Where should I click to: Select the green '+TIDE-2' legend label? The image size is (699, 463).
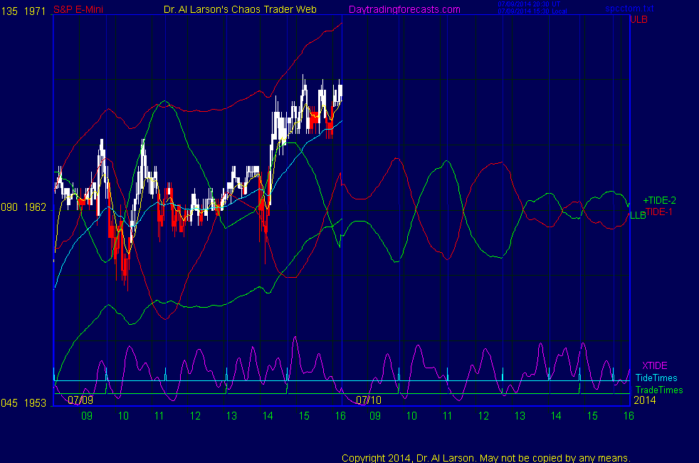[x=659, y=201]
